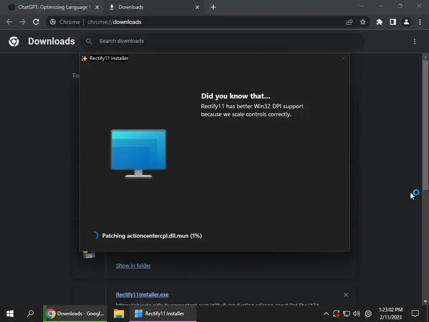Switch to Chrome Downloads taskbar button
Image resolution: width=429 pixels, height=322 pixels.
[x=75, y=314]
